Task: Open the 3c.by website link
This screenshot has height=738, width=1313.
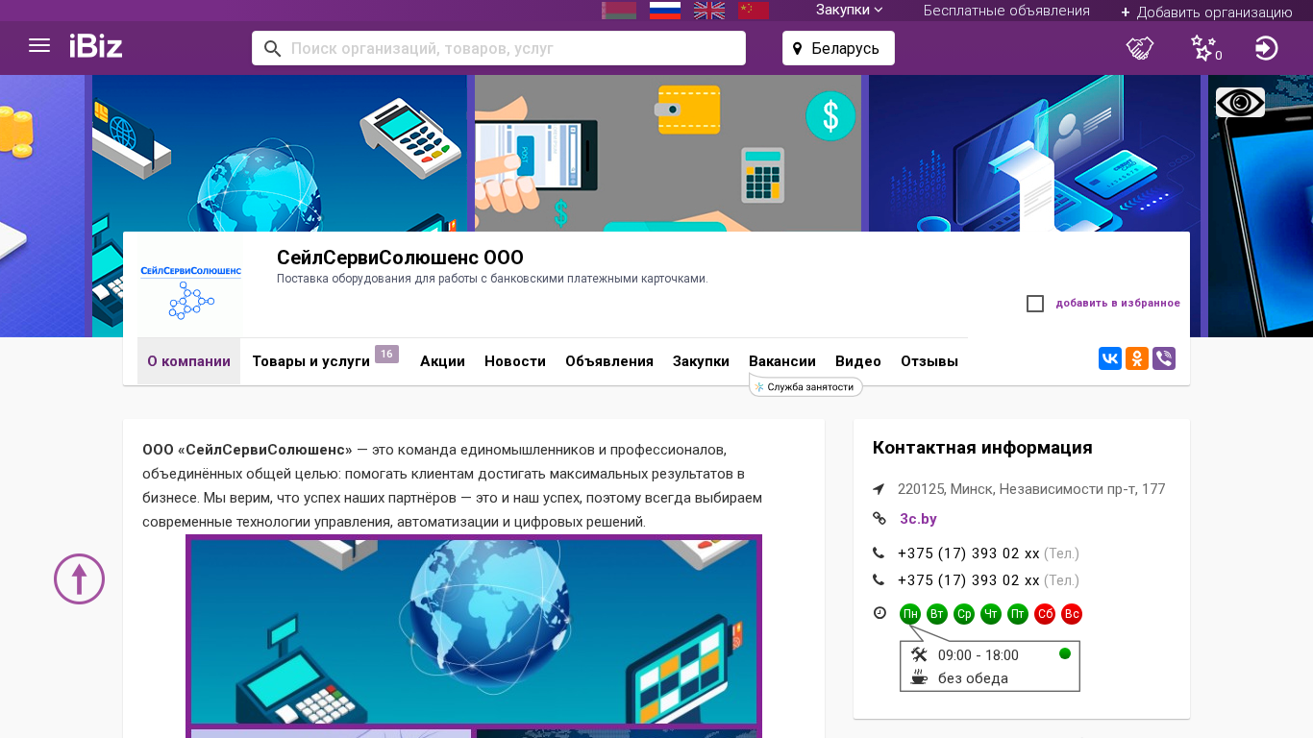Action: (x=918, y=519)
